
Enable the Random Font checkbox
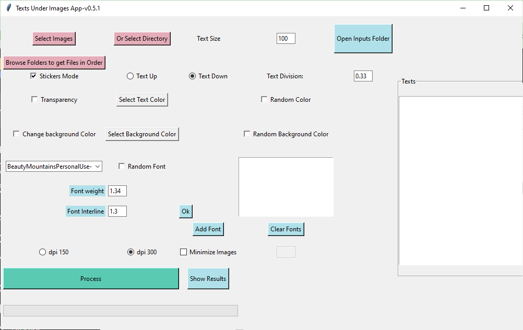122,166
